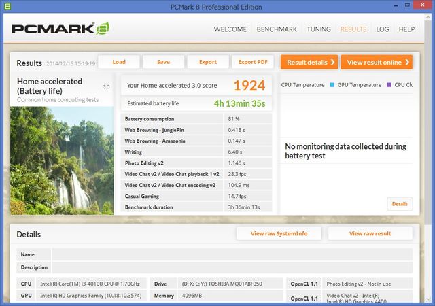
Task: Click the 3h 36min 13s duration value
Action: pos(244,207)
